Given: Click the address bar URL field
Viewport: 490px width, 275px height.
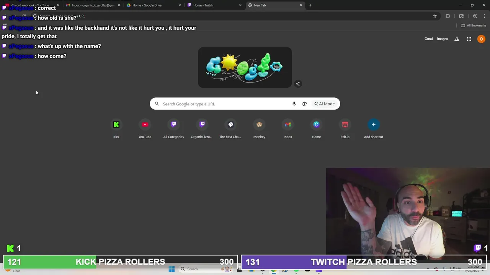Looking at the screenshot, I should (x=230, y=16).
